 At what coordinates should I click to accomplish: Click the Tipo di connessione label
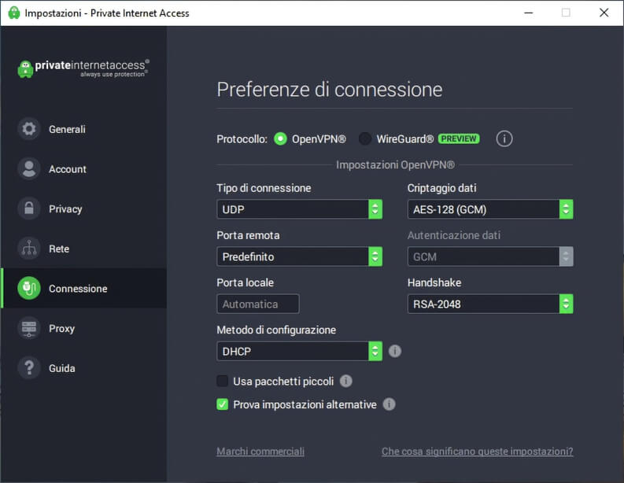pyautogui.click(x=264, y=188)
